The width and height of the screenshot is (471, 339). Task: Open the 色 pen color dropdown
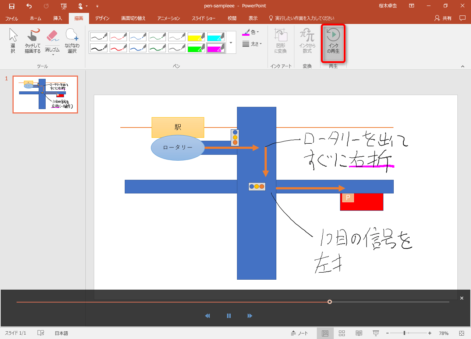(x=251, y=32)
